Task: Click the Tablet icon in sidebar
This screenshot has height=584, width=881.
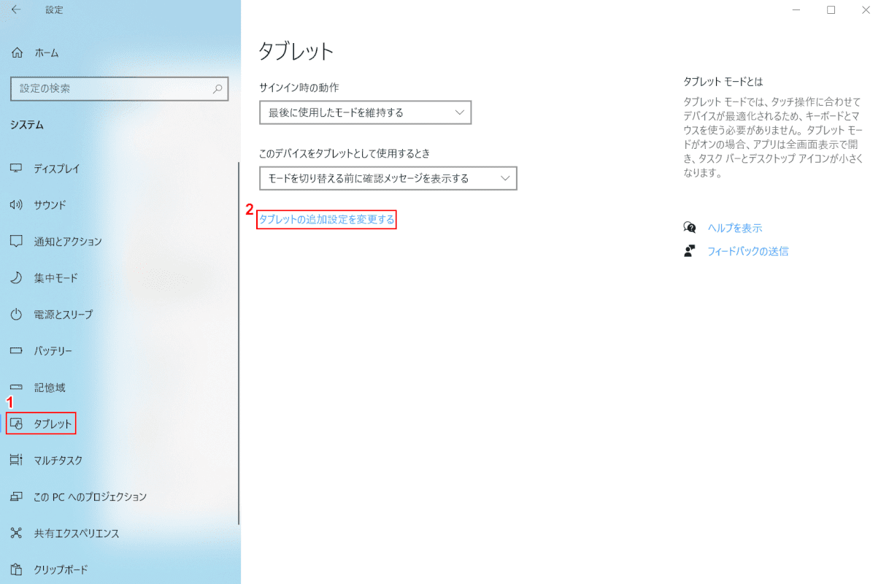Action: pyautogui.click(x=18, y=423)
